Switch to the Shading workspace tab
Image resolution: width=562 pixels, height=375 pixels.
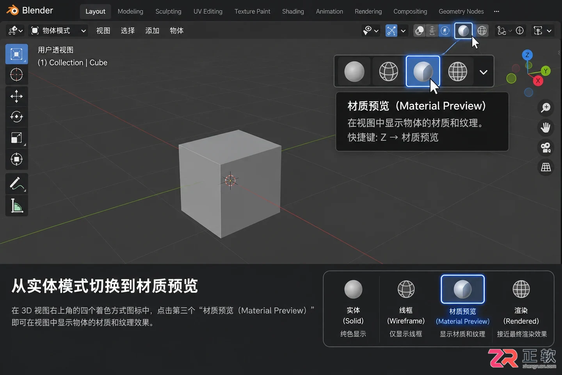pos(293,11)
